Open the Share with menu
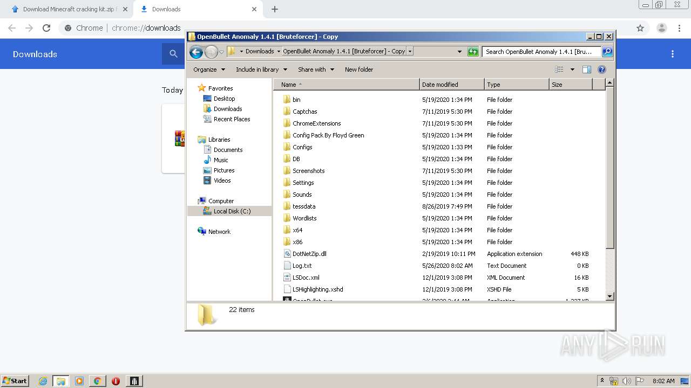The image size is (691, 388). 316,70
